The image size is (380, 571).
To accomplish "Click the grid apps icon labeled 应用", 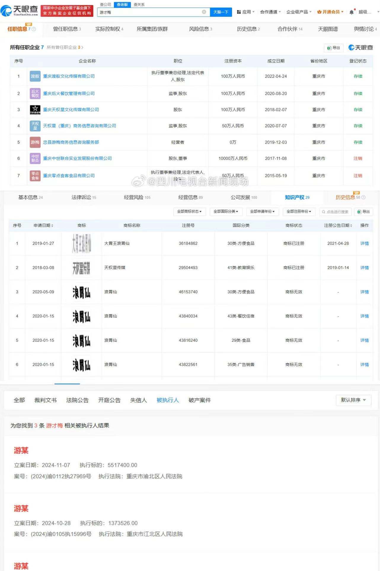I will click(239, 12).
